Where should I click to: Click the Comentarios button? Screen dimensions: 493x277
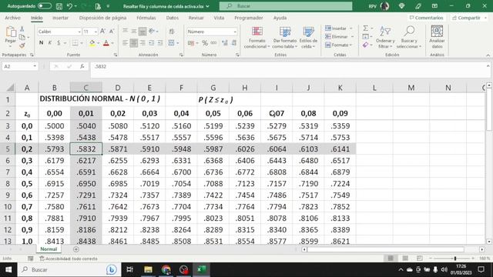point(426,18)
